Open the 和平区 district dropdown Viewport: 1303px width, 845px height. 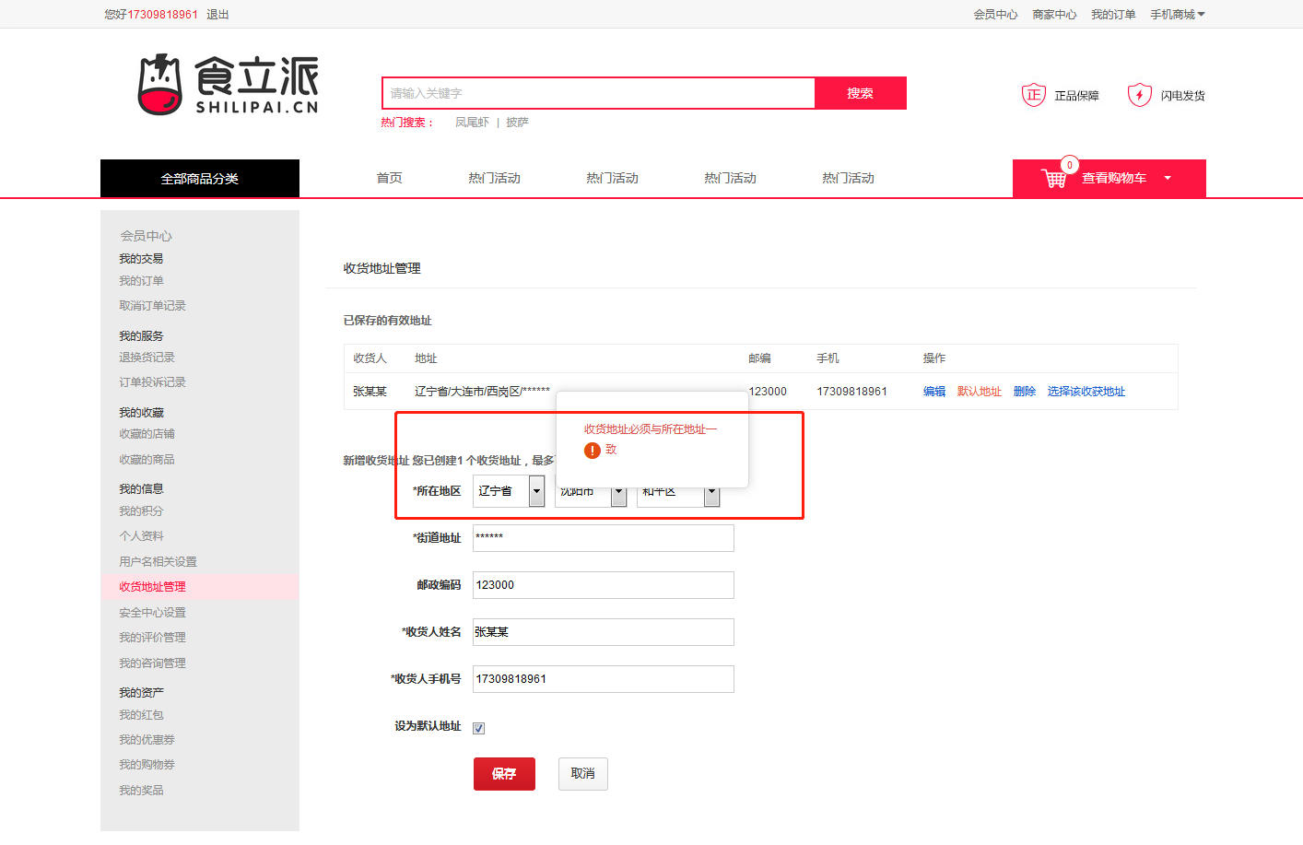tap(678, 495)
